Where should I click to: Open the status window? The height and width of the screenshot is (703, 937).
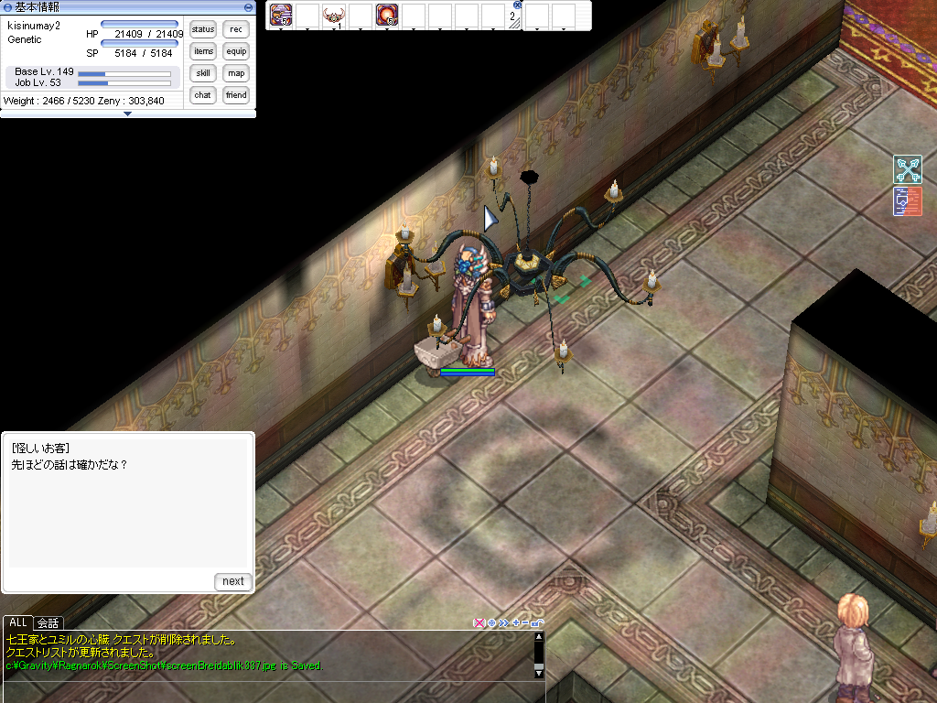[202, 29]
